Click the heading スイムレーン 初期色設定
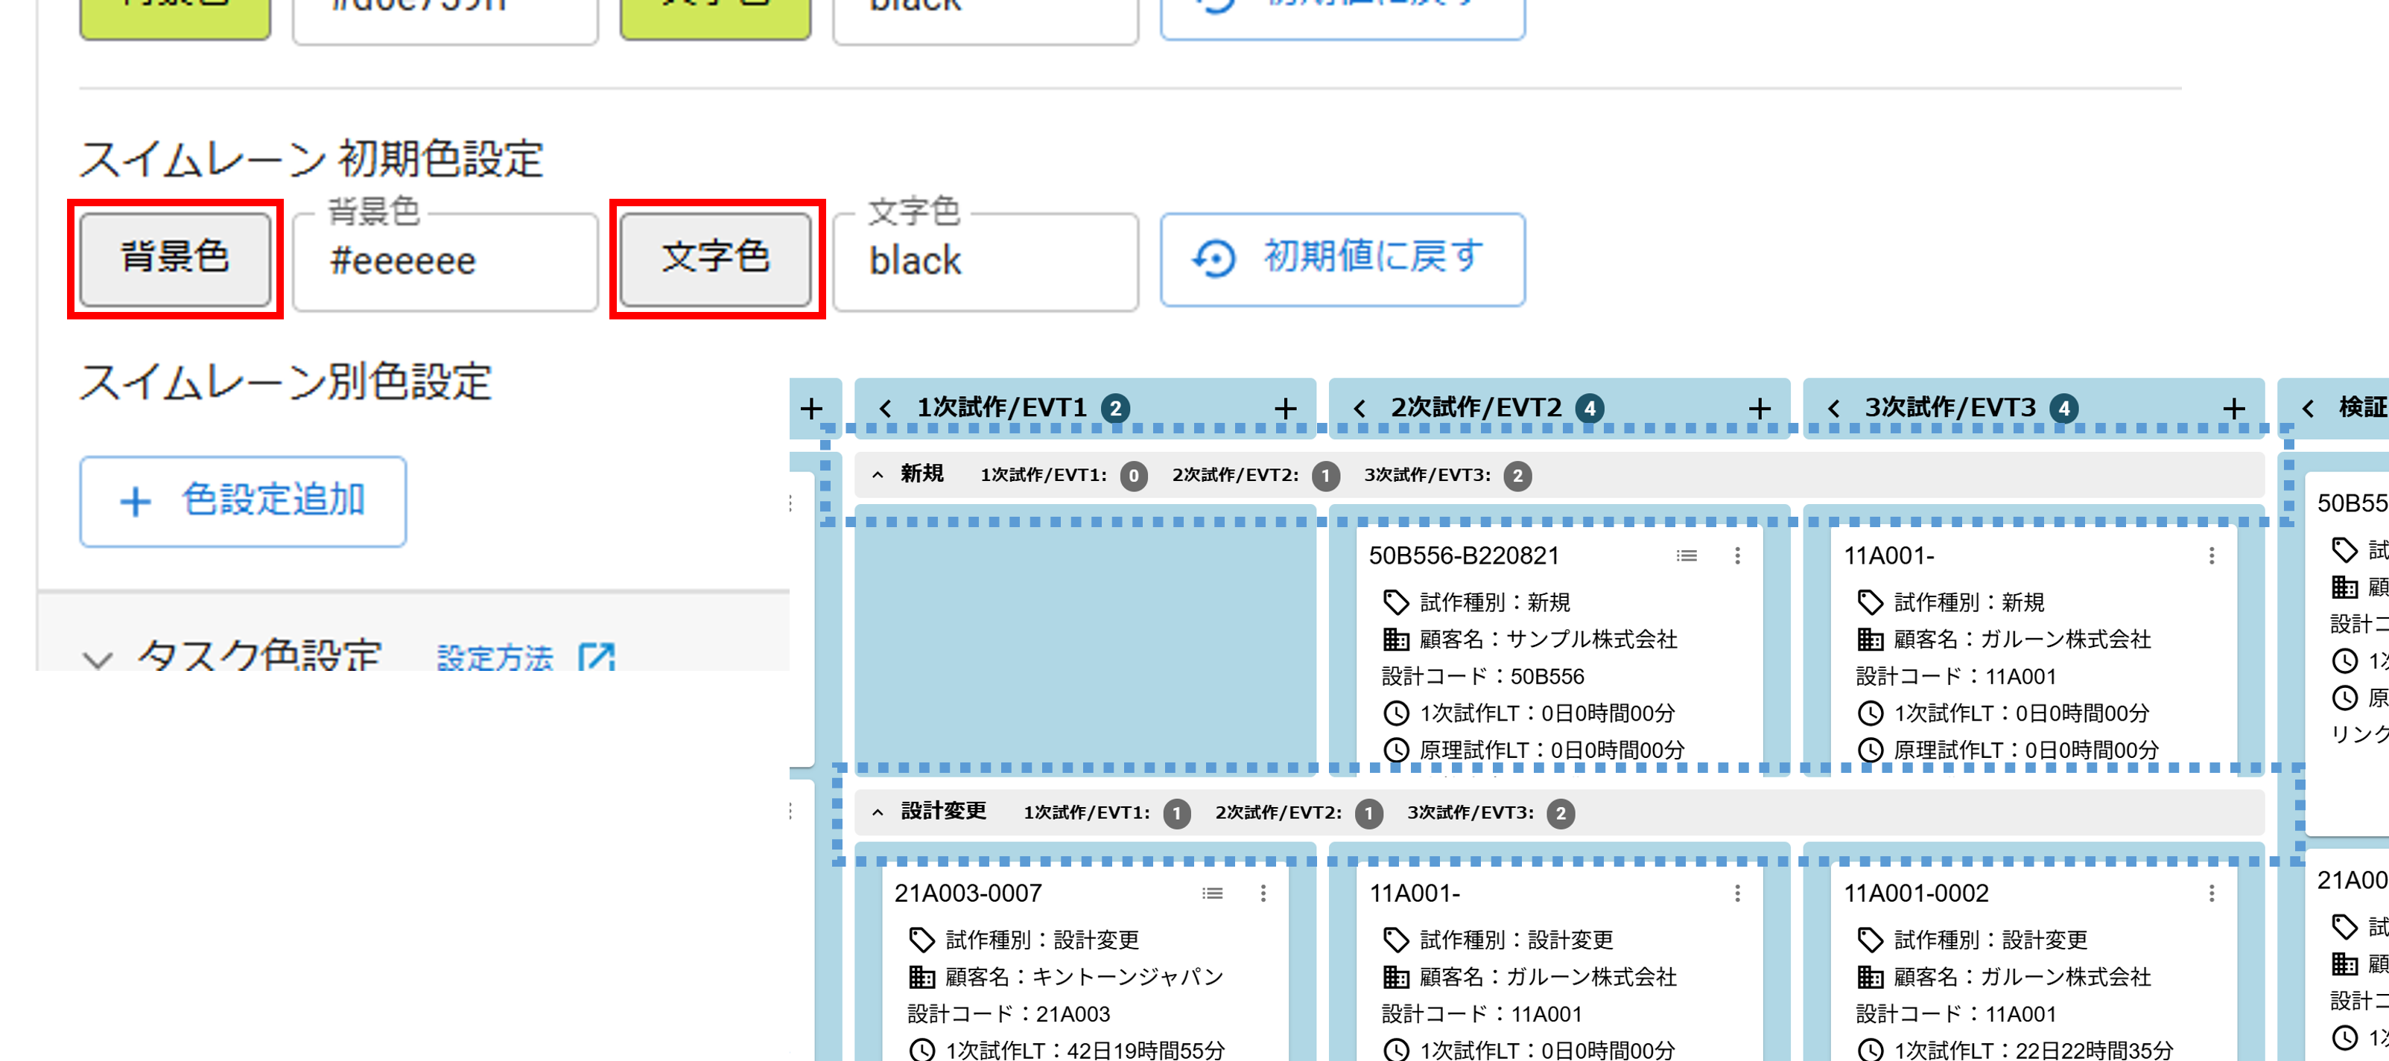This screenshot has width=2389, height=1061. click(x=311, y=159)
